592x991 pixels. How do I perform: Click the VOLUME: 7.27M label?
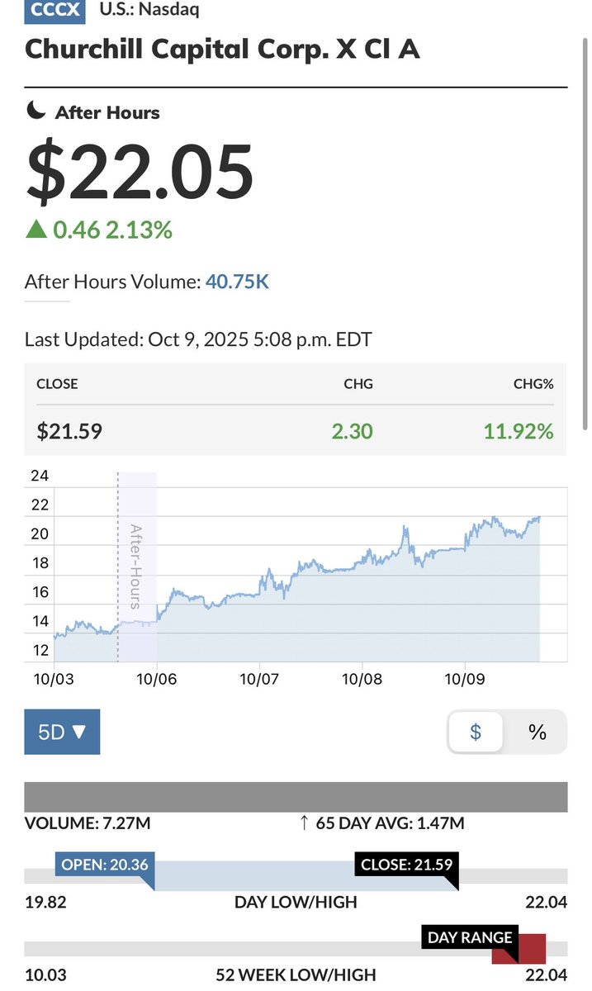(88, 823)
